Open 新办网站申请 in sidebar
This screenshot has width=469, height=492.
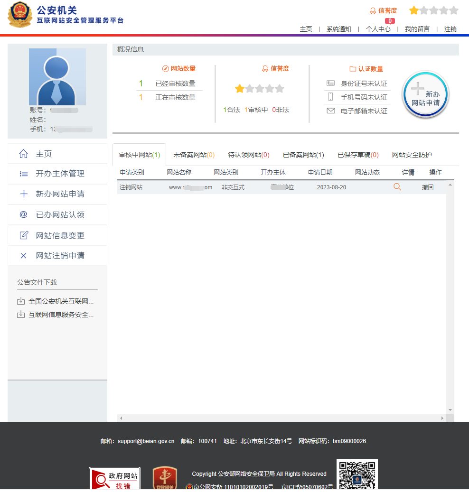click(x=57, y=194)
